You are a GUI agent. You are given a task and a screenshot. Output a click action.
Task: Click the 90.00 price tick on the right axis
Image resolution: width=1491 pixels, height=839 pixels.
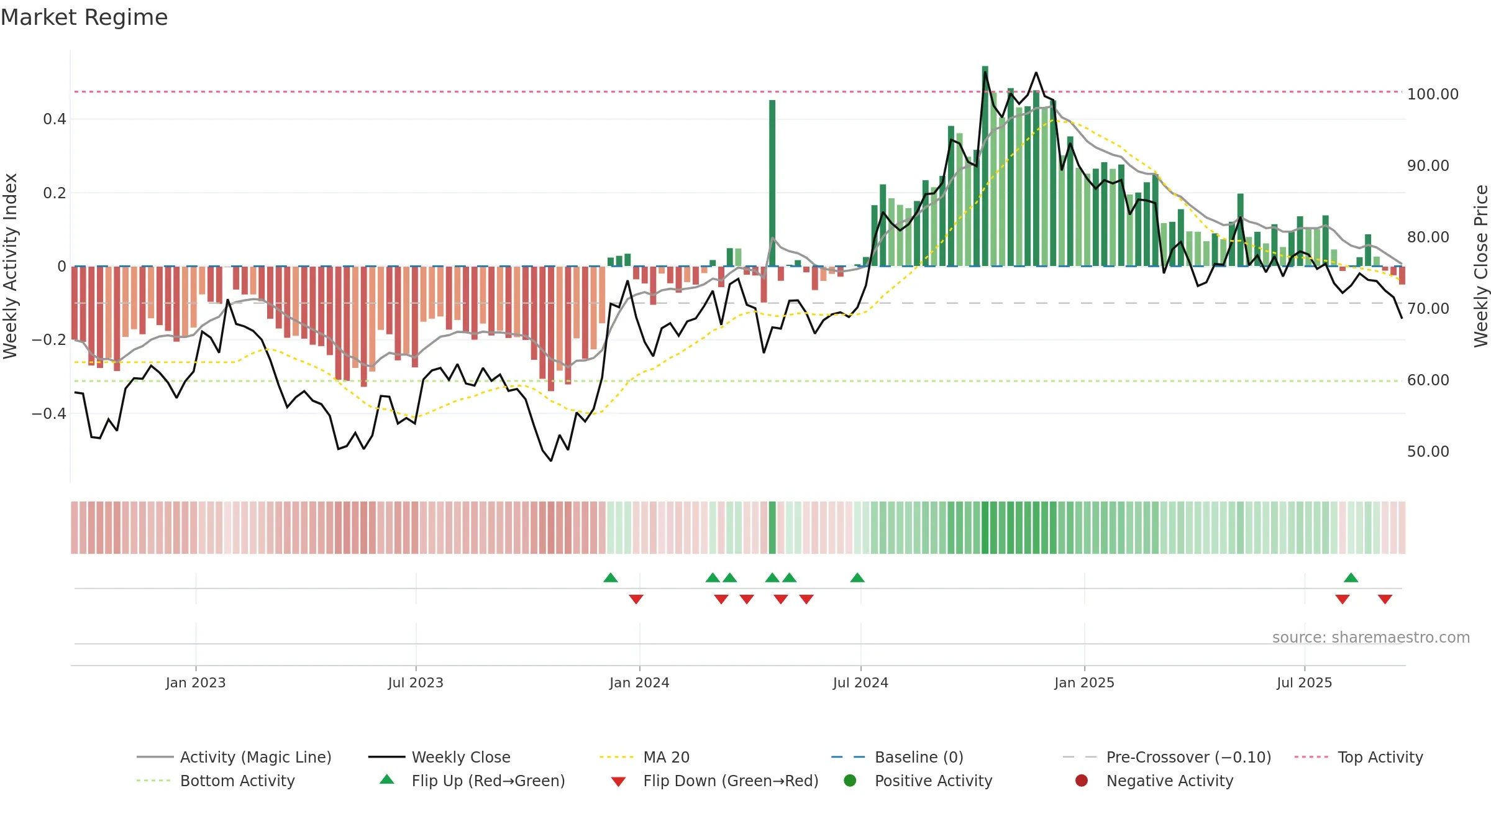(1428, 166)
